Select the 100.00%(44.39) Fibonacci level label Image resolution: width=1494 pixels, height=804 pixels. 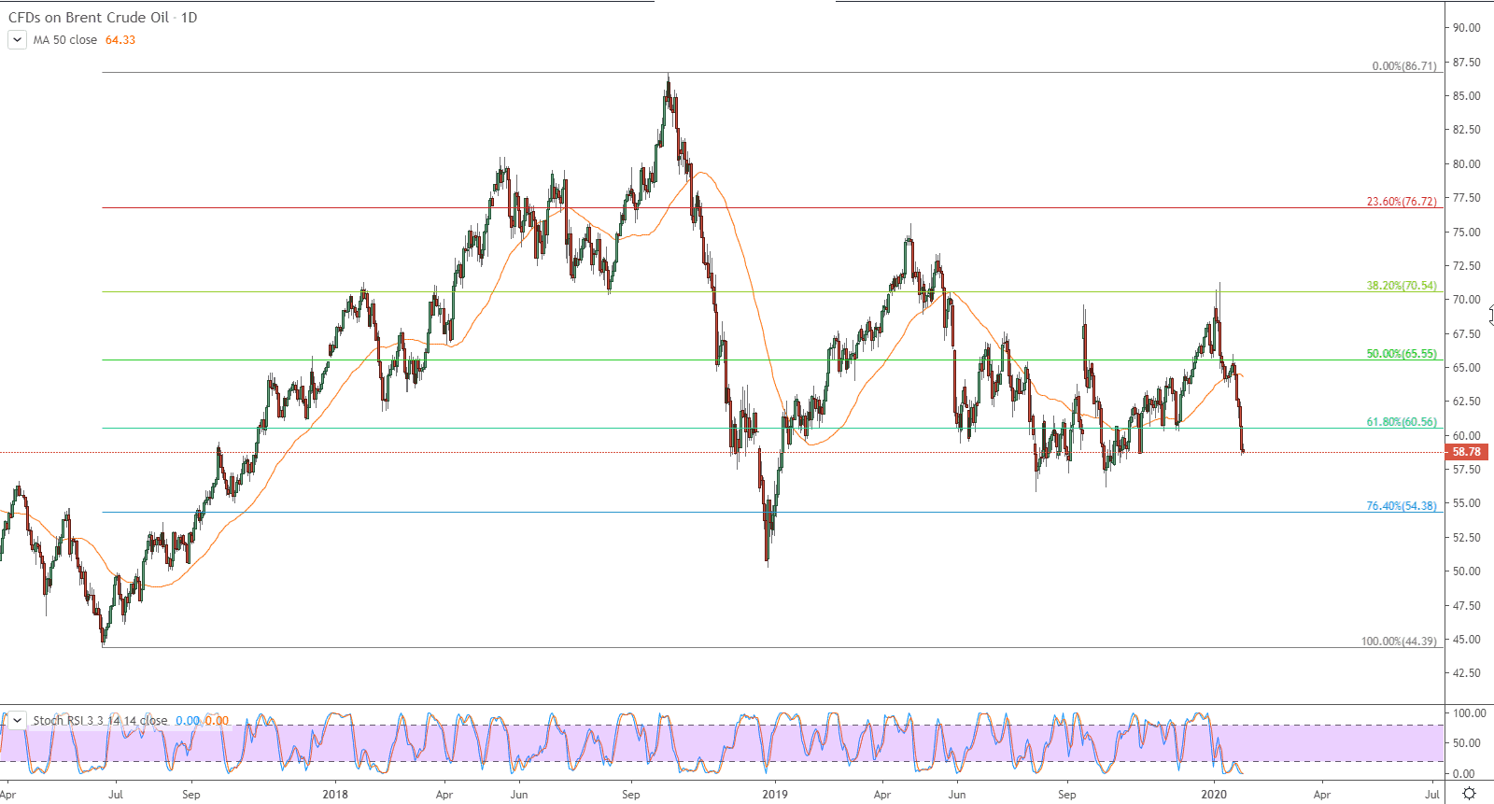click(x=1399, y=642)
